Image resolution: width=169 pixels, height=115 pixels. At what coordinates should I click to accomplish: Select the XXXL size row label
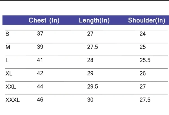pos(13,100)
